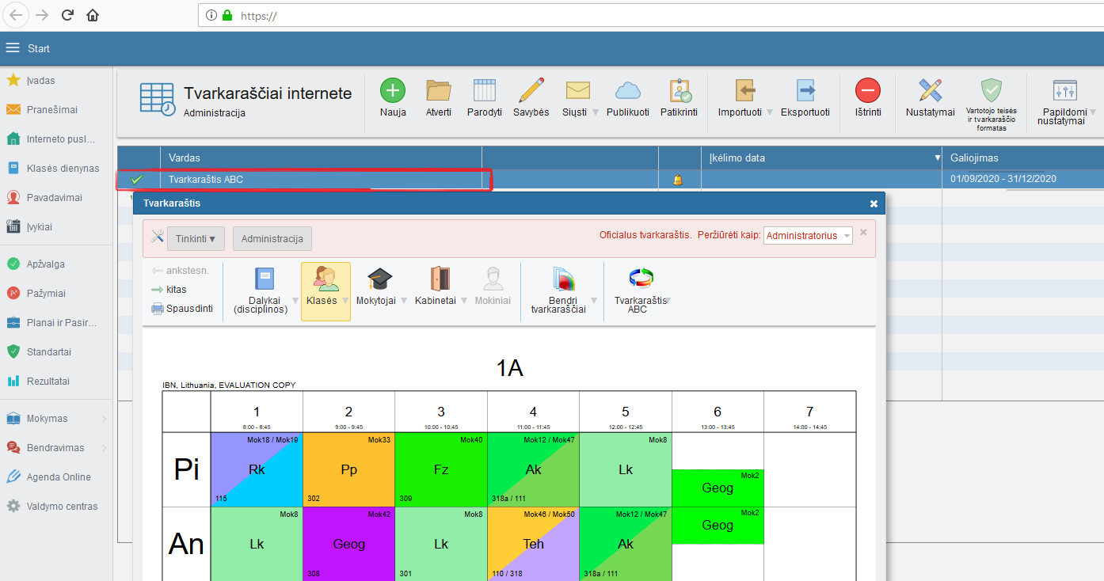Click the Publikuoti cloud icon
This screenshot has width=1104, height=581.
click(x=627, y=91)
